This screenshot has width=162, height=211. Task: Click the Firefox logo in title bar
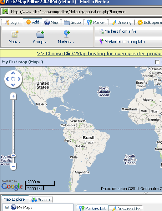[x=2, y=2]
